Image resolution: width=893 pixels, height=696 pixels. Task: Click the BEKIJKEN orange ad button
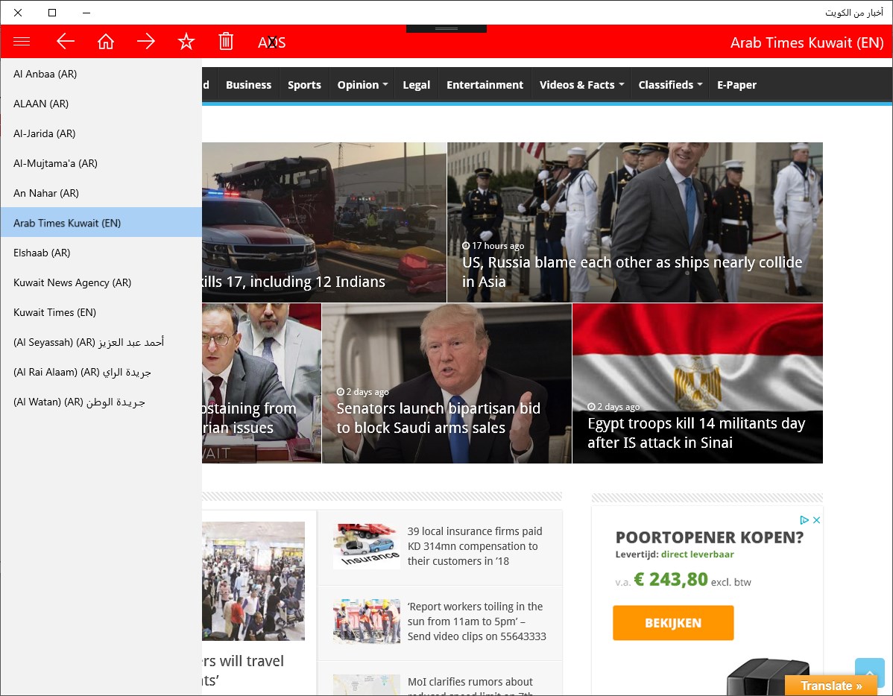[x=673, y=622]
